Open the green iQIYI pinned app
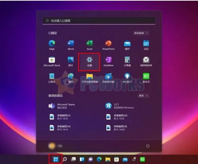This screenshot has height=164, width=198. click(x=146, y=78)
